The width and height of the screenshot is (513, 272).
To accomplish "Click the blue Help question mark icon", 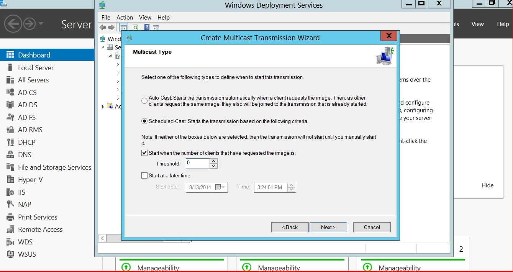I will 147,28.
